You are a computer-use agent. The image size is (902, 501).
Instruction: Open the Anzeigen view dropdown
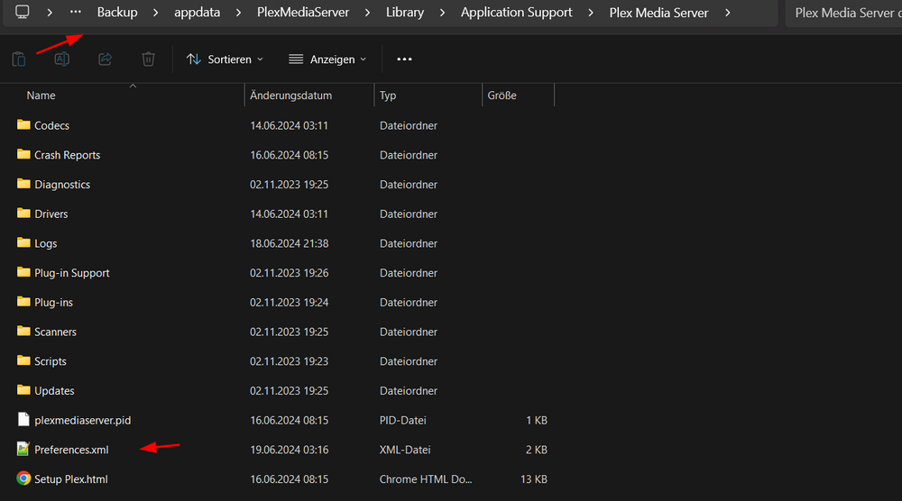coord(327,59)
